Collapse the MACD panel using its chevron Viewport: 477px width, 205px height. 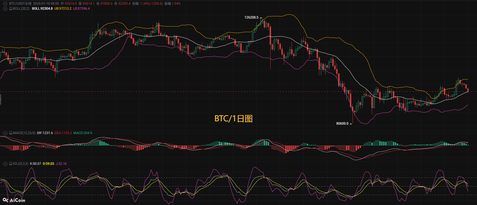click(5, 133)
